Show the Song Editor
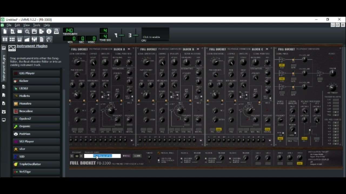The image size is (346, 194). point(5,39)
